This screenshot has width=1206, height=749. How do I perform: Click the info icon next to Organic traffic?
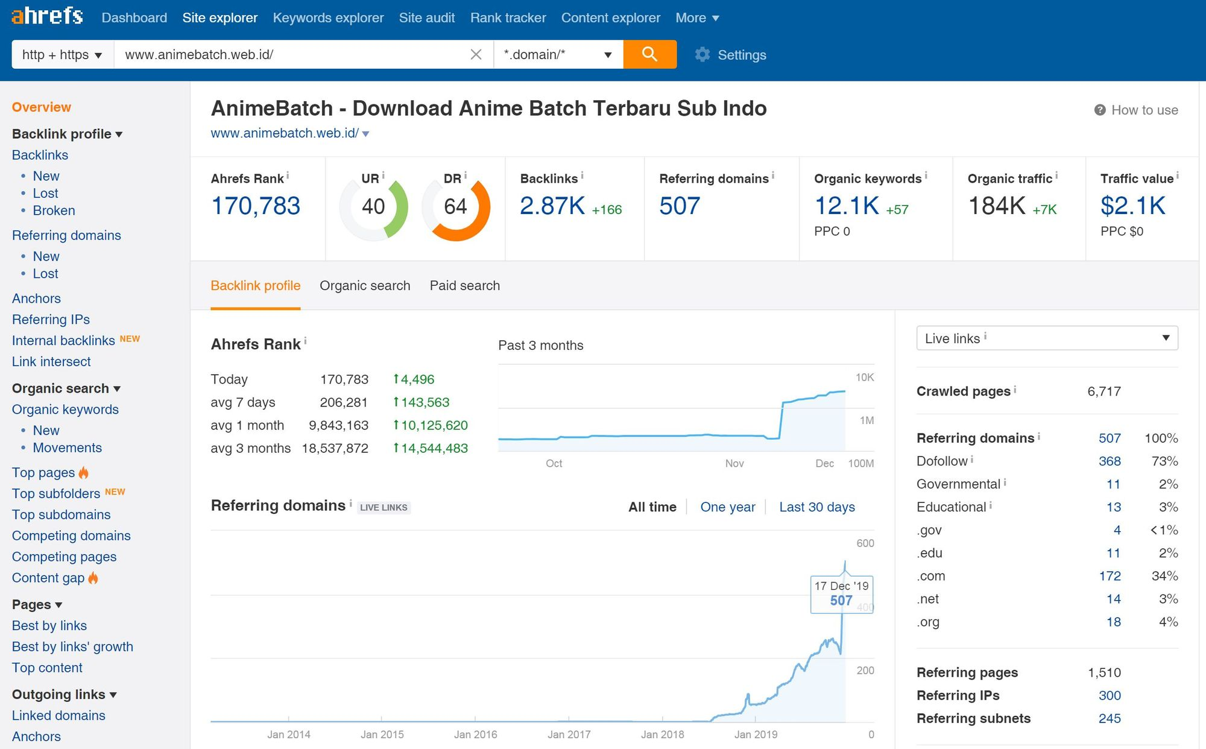1056,175
